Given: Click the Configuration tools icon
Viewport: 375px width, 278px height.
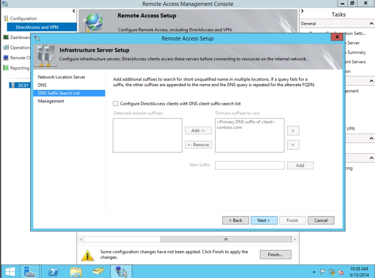Looking at the screenshot, I should point(6,18).
